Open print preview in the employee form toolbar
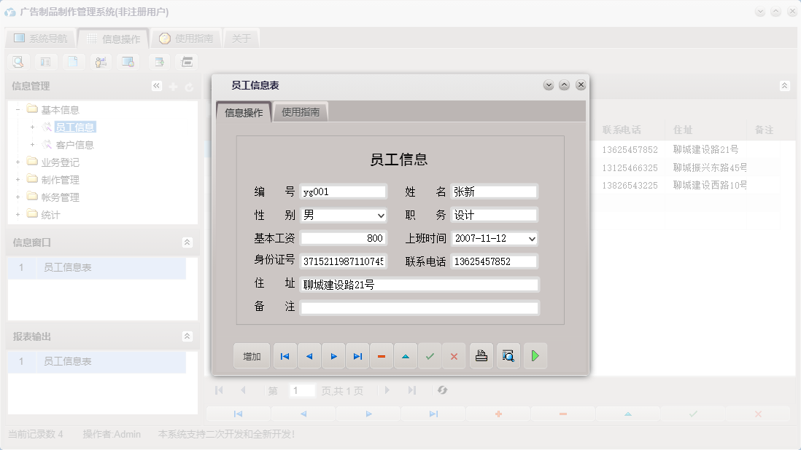This screenshot has width=801, height=450. (x=508, y=355)
